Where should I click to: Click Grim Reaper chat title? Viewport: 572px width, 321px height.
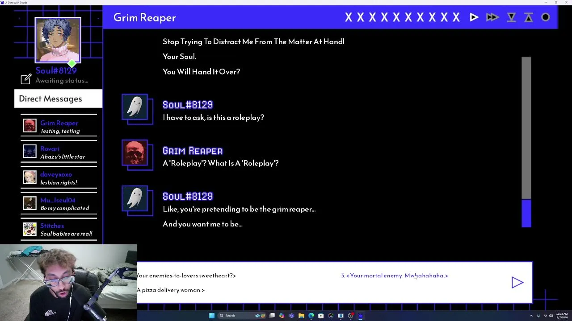point(144,17)
